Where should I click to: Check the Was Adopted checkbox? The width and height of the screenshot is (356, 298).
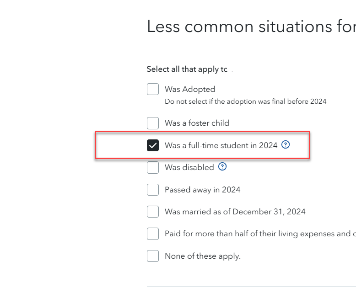click(x=153, y=89)
